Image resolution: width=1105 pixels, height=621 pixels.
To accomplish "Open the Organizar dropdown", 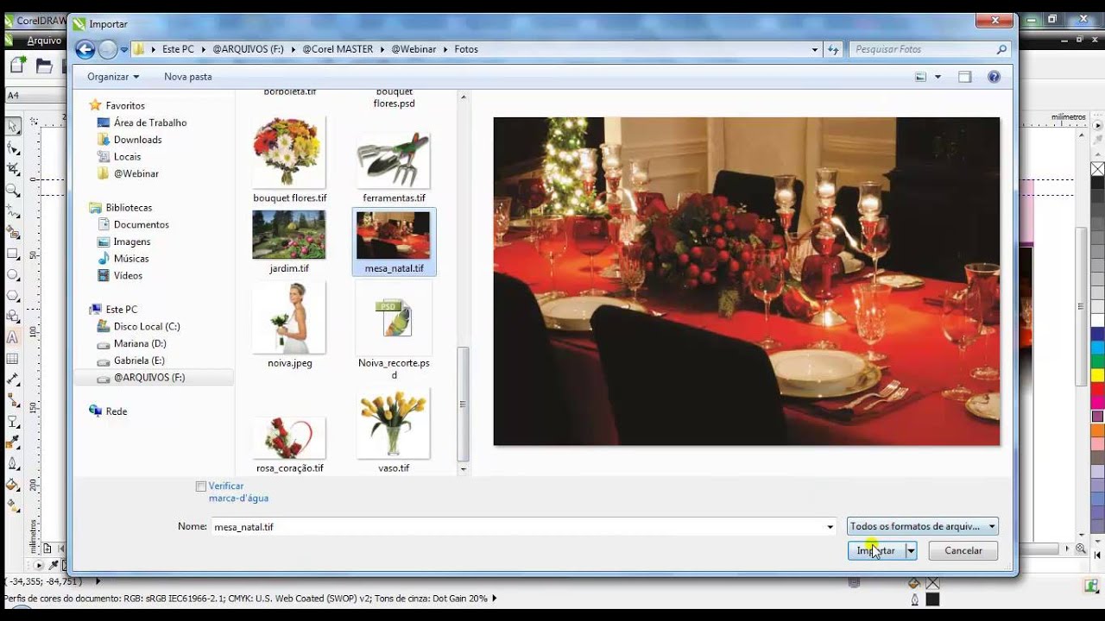I will 113,77.
